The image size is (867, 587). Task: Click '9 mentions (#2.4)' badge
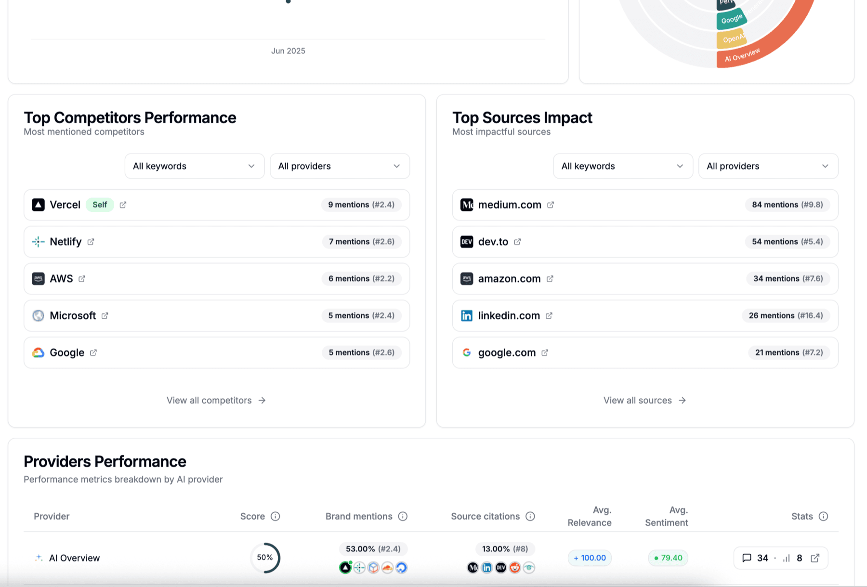361,205
